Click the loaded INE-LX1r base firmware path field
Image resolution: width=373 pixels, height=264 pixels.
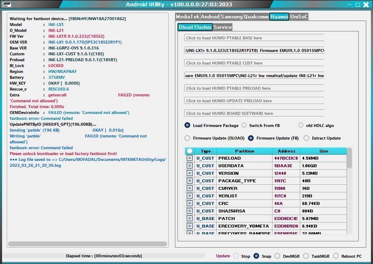tap(254, 50)
